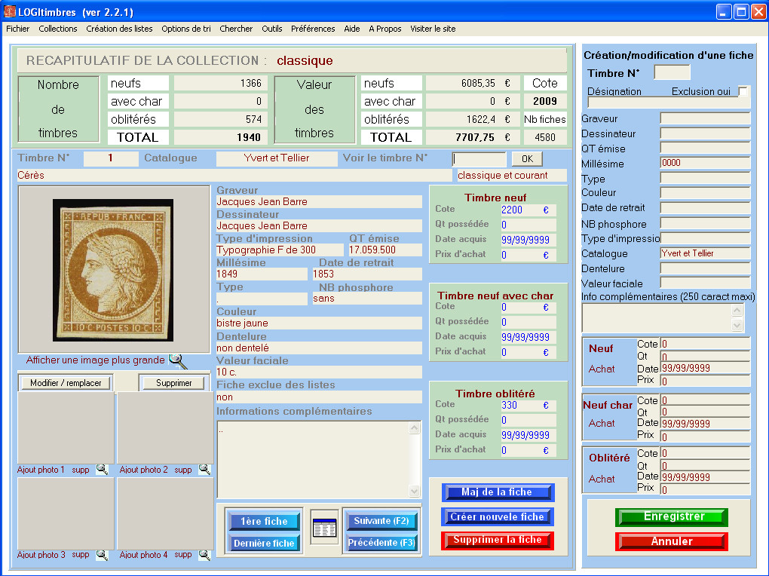769x576 pixels.
Task: Click the Neuf char Prix input field
Action: [705, 437]
